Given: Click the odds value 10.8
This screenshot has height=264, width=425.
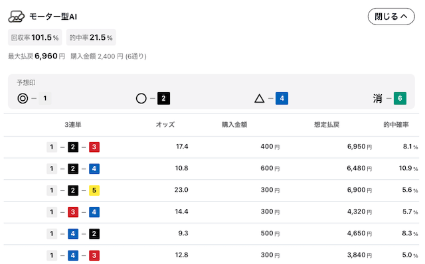Looking at the screenshot, I should [x=181, y=168].
